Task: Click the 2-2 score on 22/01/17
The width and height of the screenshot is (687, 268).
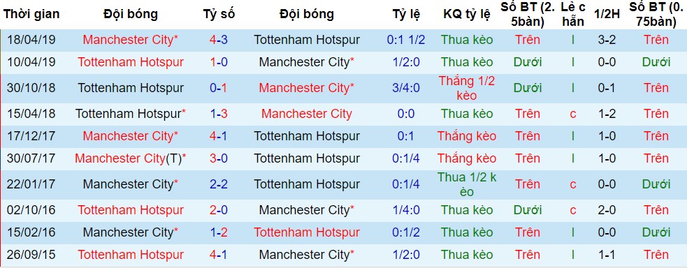Action: [x=219, y=184]
